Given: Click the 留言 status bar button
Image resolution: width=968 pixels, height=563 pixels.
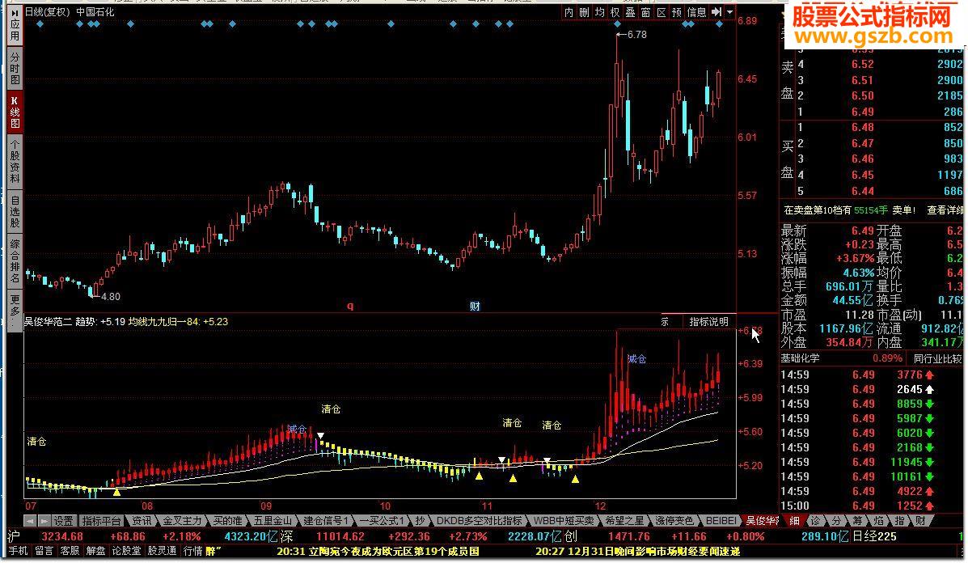Looking at the screenshot, I should point(44,551).
